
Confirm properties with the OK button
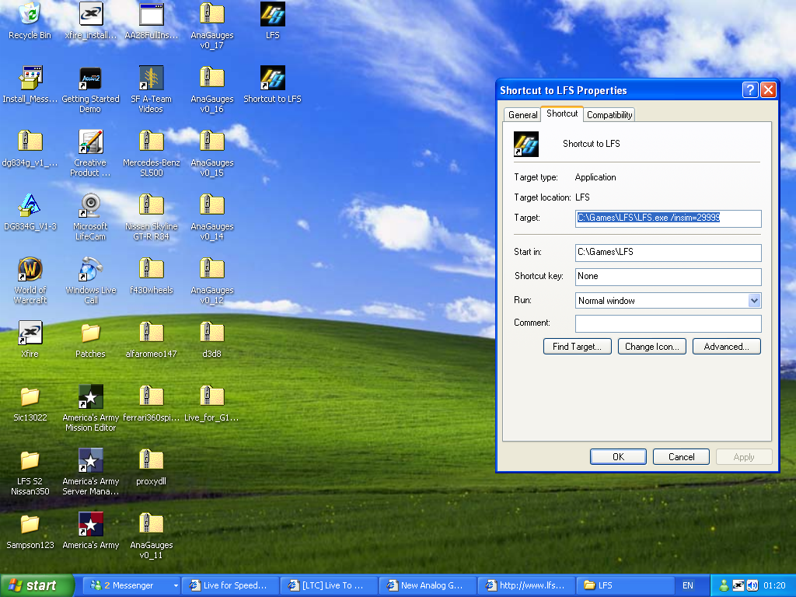tap(618, 456)
